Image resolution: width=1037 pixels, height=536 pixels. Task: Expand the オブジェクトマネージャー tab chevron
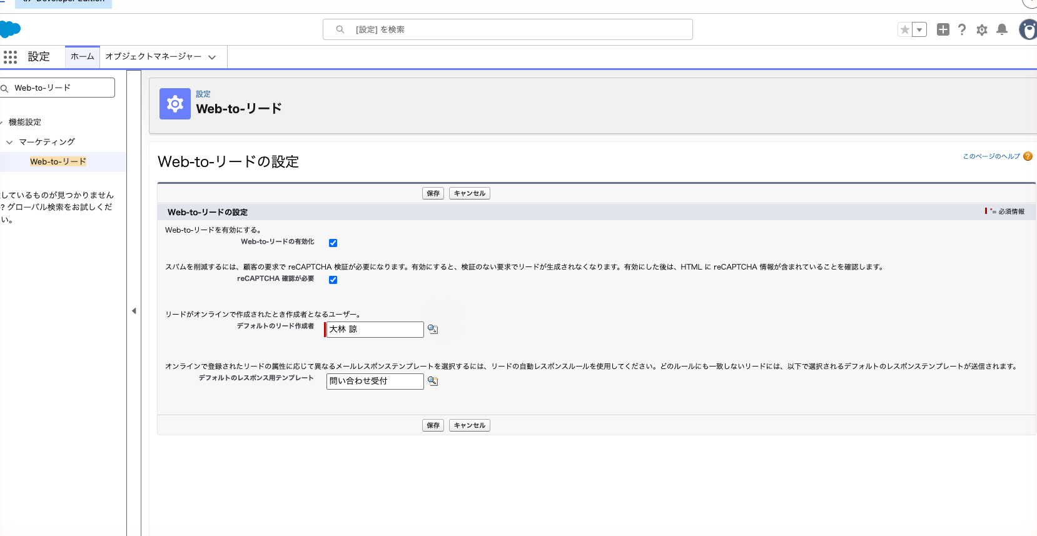(x=212, y=57)
